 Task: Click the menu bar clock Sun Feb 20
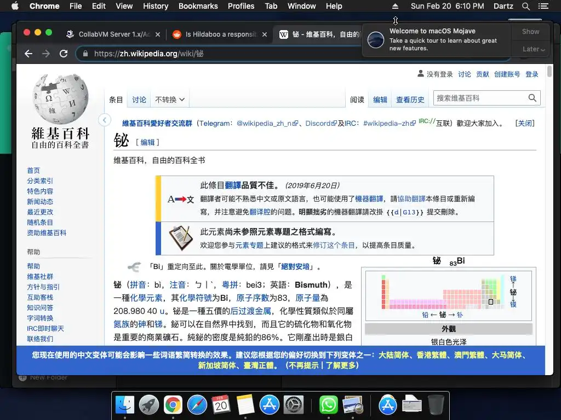(x=447, y=6)
